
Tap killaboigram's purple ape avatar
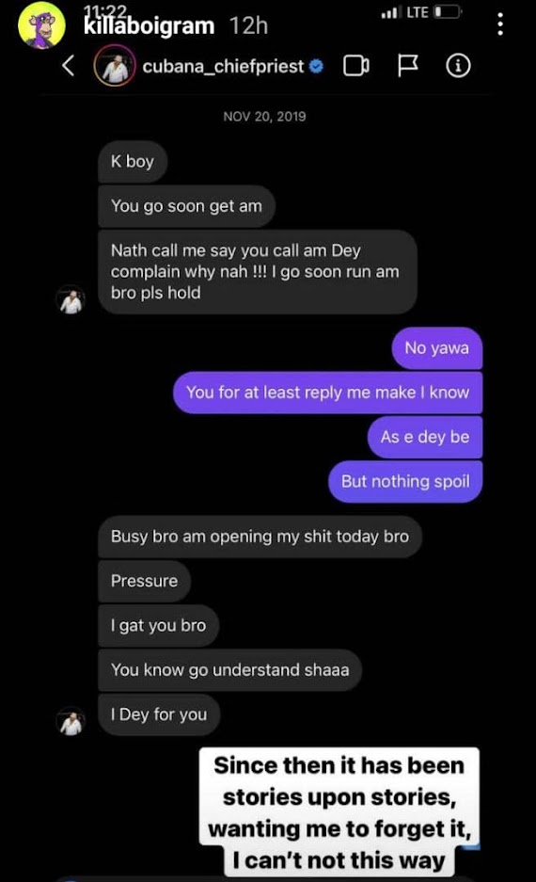pos(41,25)
